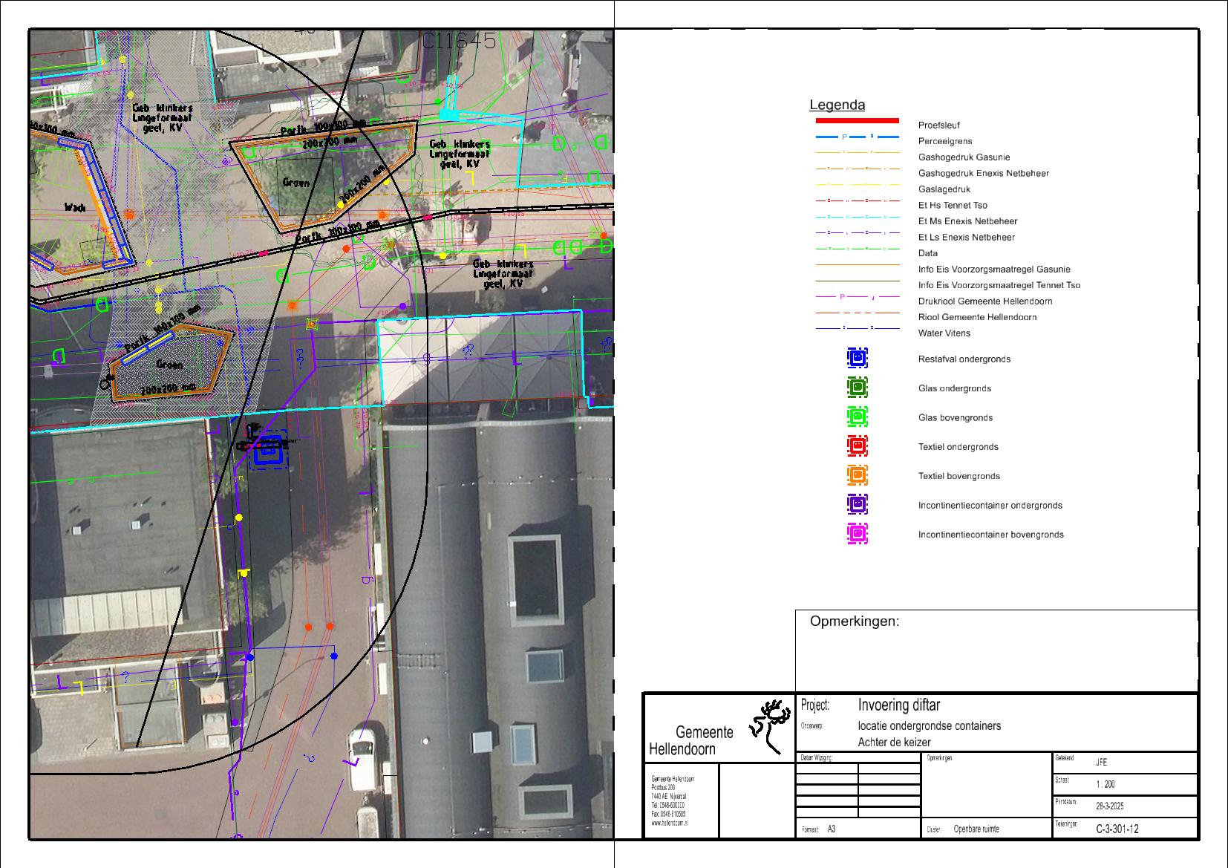Click the Restafval ondergronds blue legend icon
This screenshot has width=1228, height=868.
pos(858,359)
